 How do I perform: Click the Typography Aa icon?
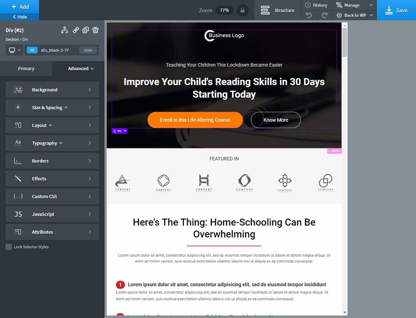coord(18,143)
